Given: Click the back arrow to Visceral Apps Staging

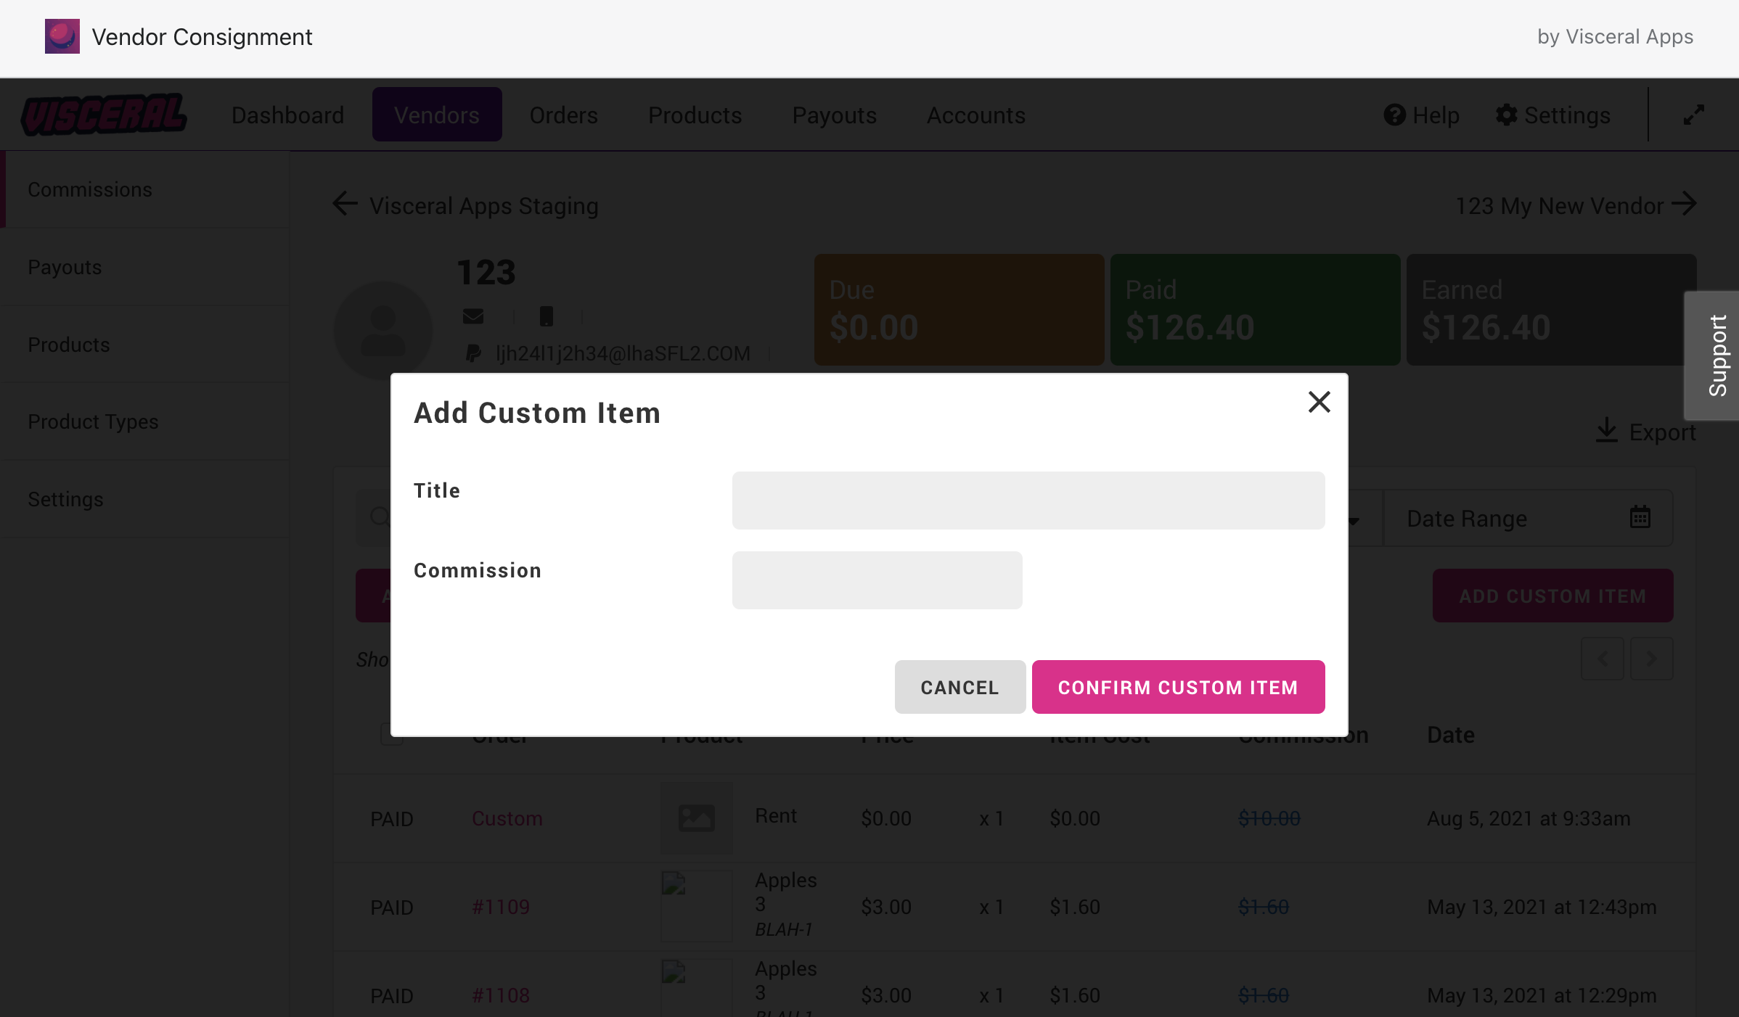Looking at the screenshot, I should 345,204.
